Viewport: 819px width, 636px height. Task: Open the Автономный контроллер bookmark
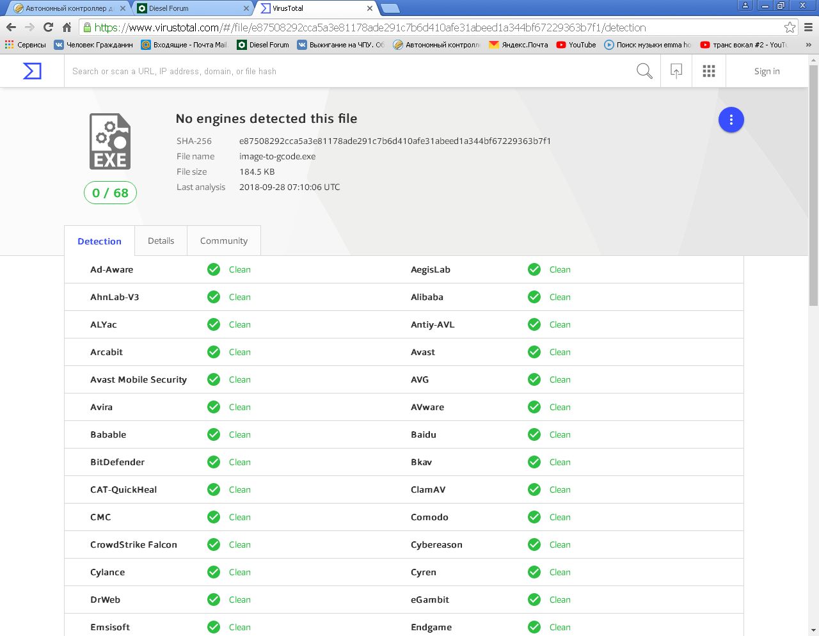point(437,45)
